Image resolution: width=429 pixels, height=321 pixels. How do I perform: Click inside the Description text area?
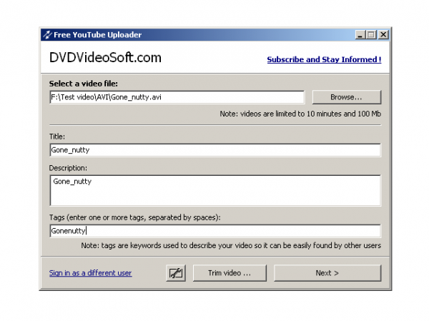[215, 190]
